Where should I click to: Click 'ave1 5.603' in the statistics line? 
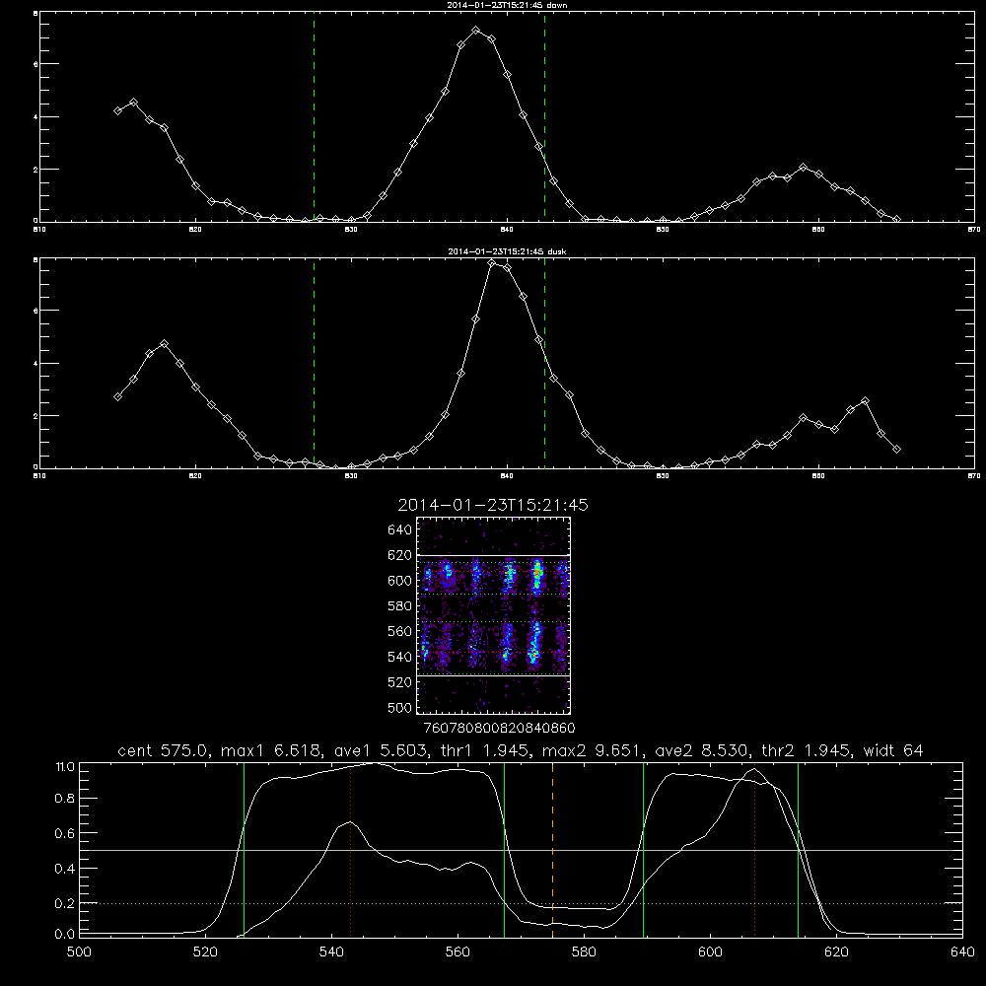pyautogui.click(x=380, y=750)
